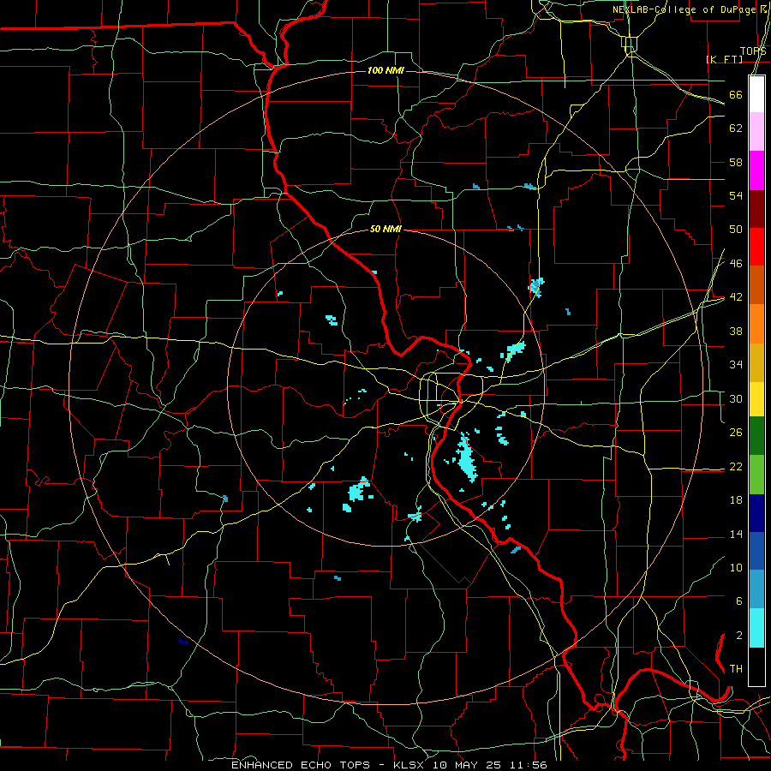This screenshot has width=771, height=771.
Task: Pick the maroon segment of the legend bar
Action: (756, 209)
